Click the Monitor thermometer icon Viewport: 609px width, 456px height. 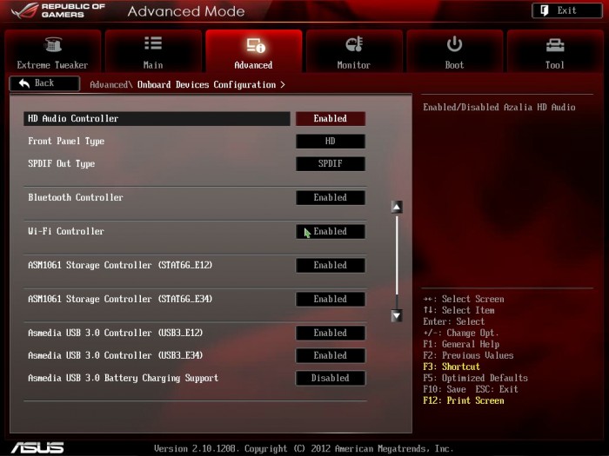354,43
